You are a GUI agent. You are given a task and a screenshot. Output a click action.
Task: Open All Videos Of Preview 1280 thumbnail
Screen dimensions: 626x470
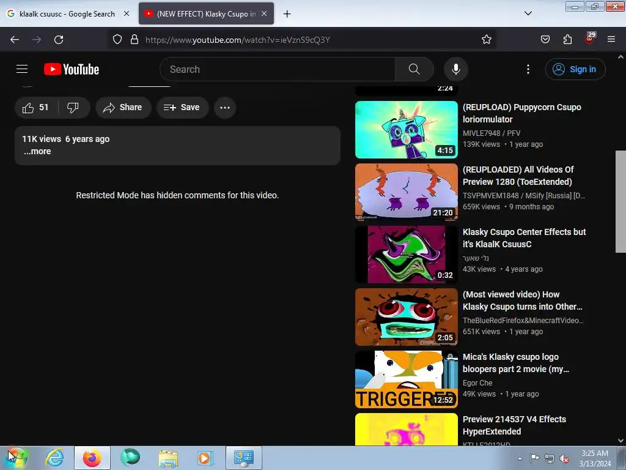coord(407,192)
